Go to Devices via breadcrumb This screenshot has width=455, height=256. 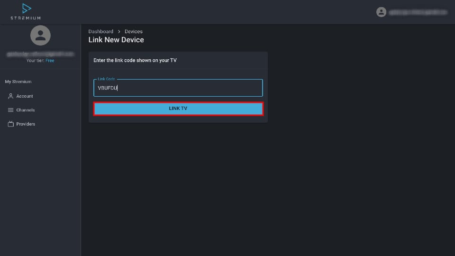[134, 31]
